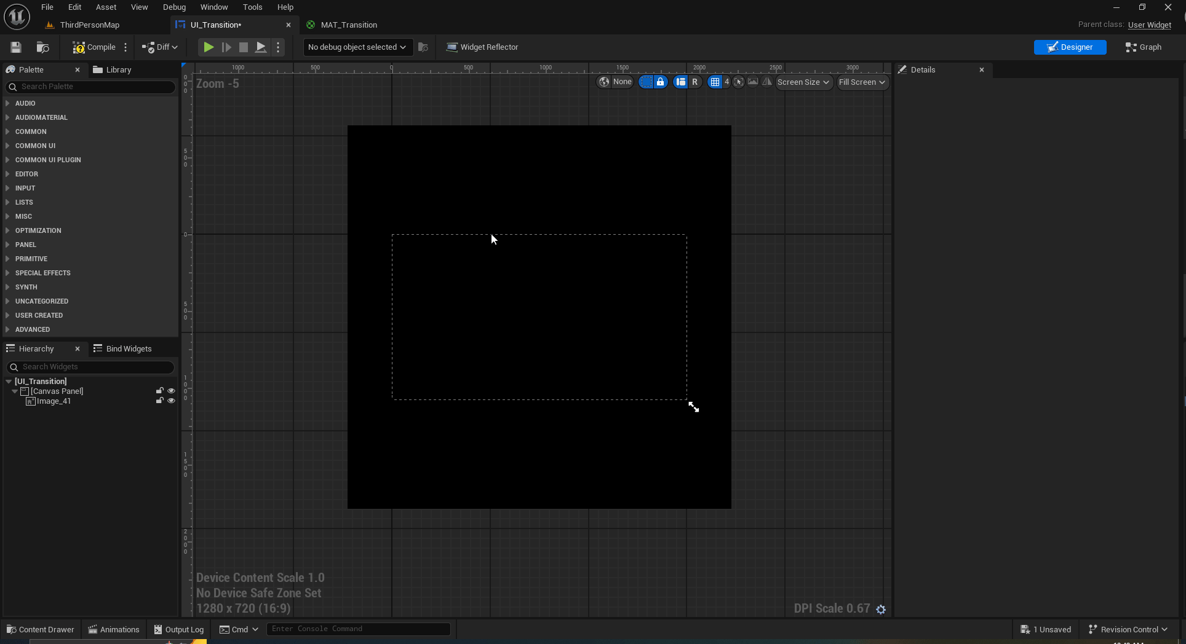Open the Screen Size dropdown

[803, 82]
